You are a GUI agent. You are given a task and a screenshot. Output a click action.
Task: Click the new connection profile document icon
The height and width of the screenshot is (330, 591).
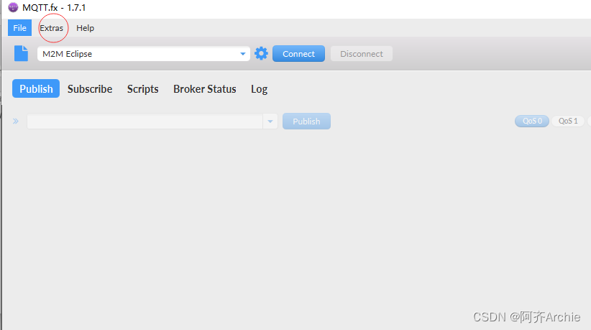[x=21, y=53]
